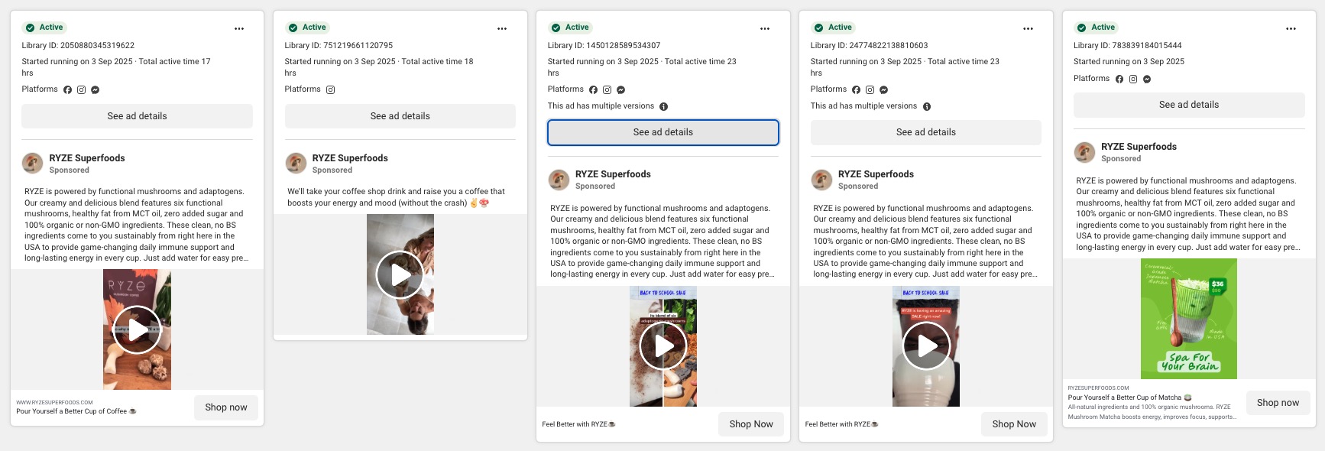Click Facebook platform icon on ad 783839184015444
This screenshot has width=1325, height=451.
coord(1119,79)
